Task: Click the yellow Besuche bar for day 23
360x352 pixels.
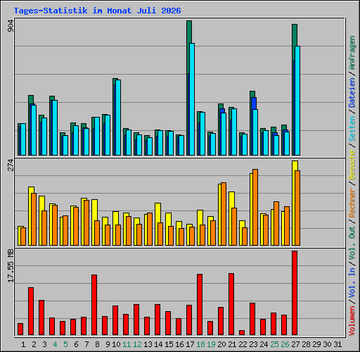Action: (251, 209)
